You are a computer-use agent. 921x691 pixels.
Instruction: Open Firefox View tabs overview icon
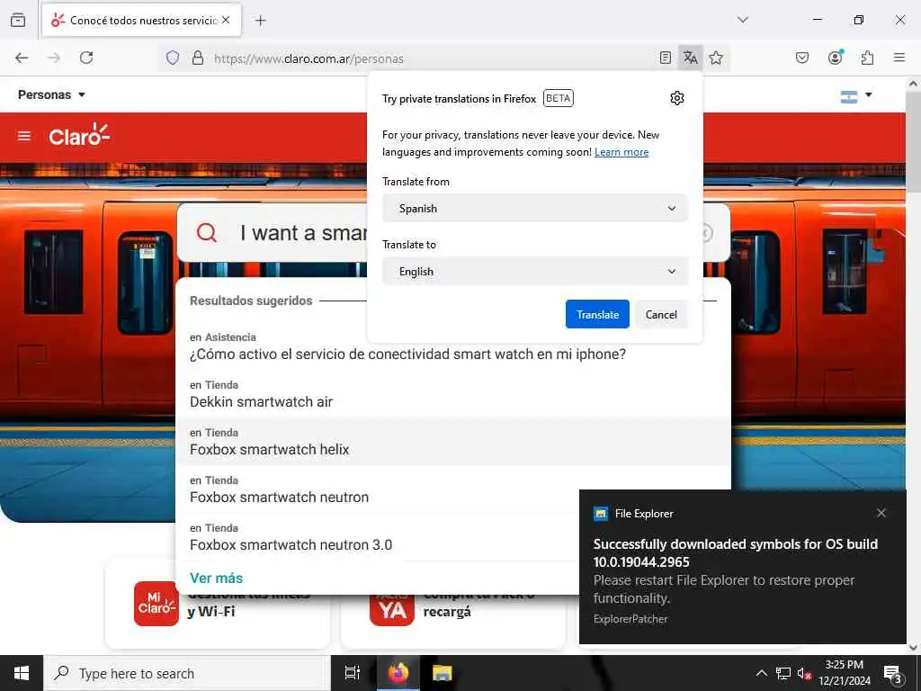pos(18,20)
